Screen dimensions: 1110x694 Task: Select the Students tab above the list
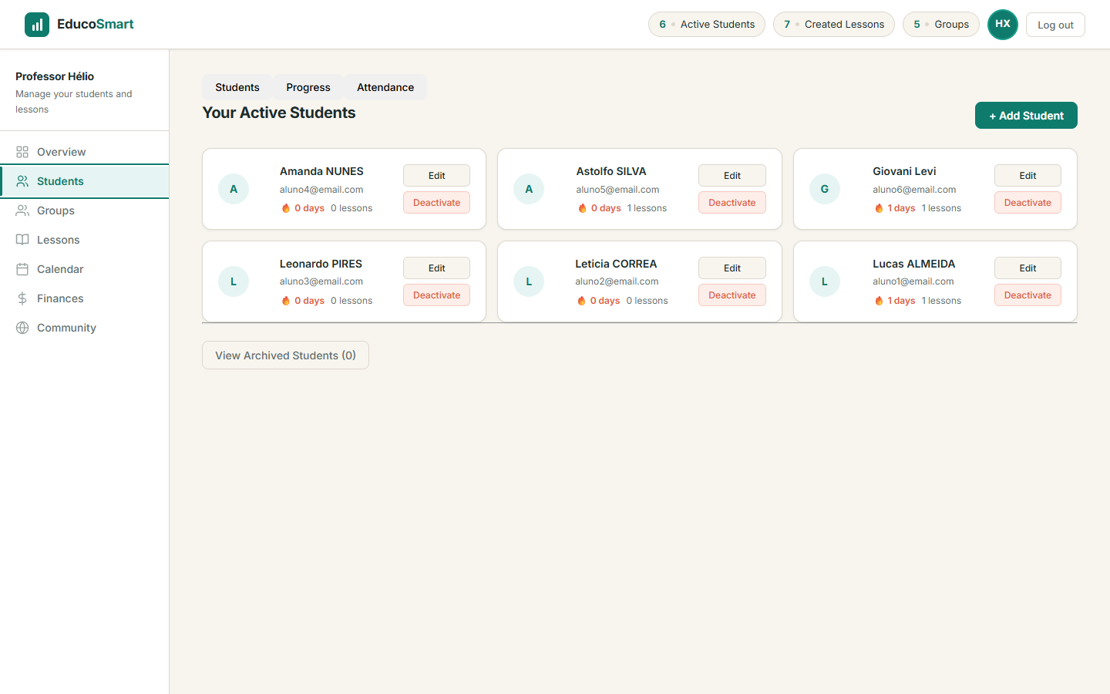click(x=237, y=87)
